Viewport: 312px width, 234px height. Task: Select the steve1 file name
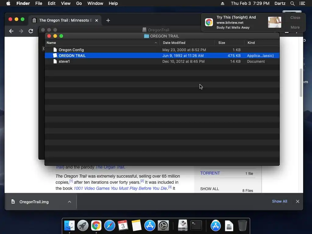click(64, 61)
